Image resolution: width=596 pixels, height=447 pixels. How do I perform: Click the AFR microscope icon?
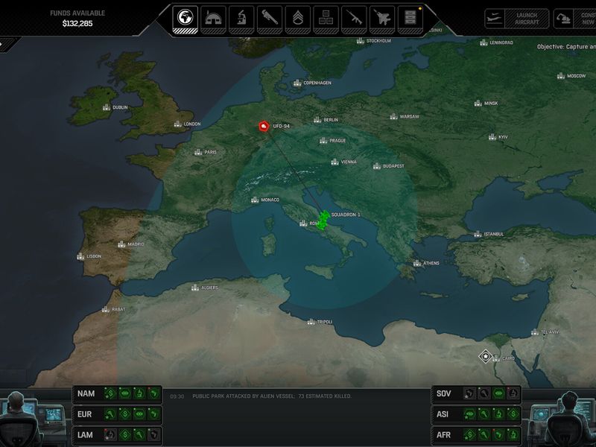tap(513, 435)
